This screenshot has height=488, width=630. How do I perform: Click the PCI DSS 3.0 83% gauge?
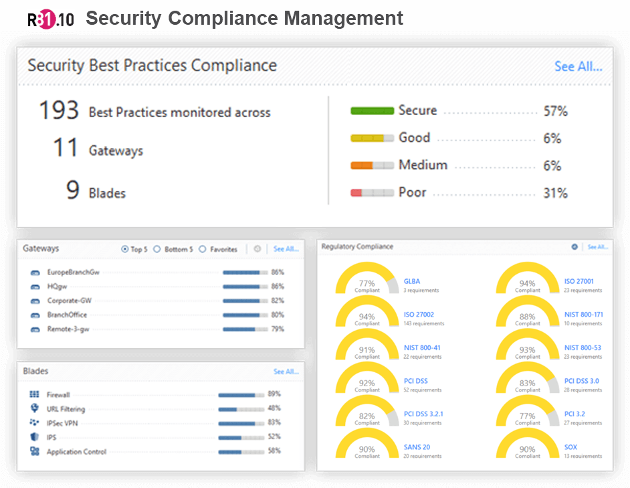(x=528, y=378)
